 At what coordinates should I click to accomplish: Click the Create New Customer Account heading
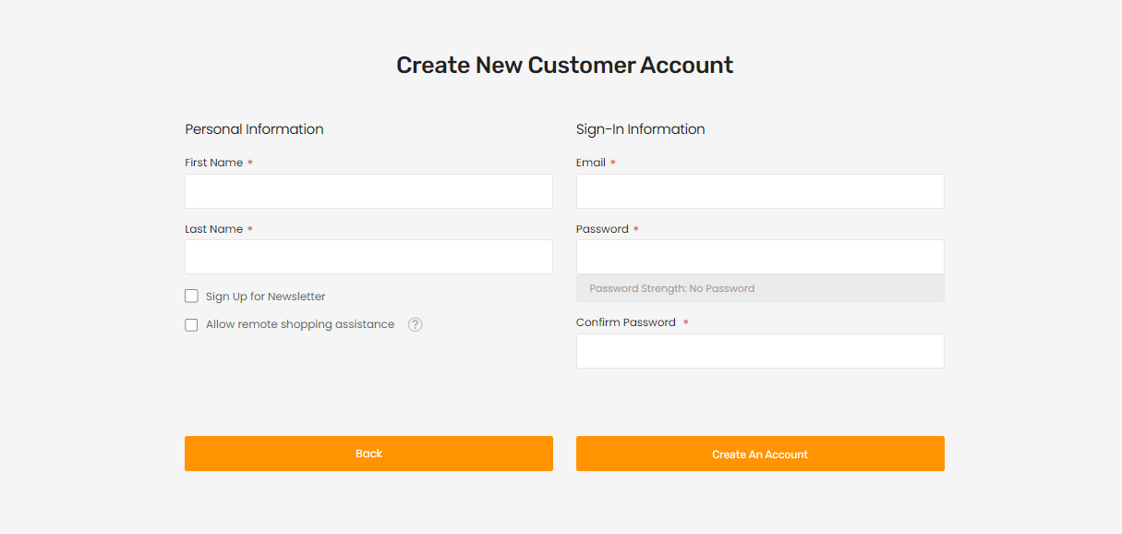pos(564,66)
